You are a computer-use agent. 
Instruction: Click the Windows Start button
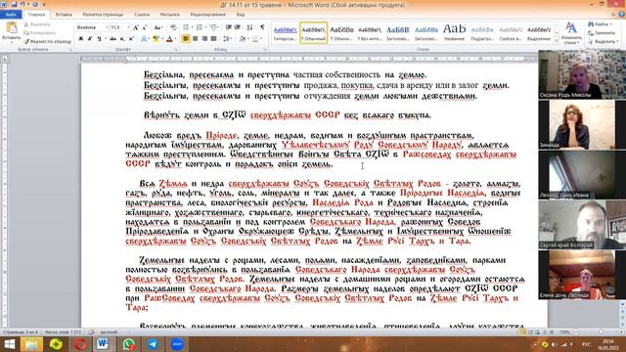coord(9,344)
